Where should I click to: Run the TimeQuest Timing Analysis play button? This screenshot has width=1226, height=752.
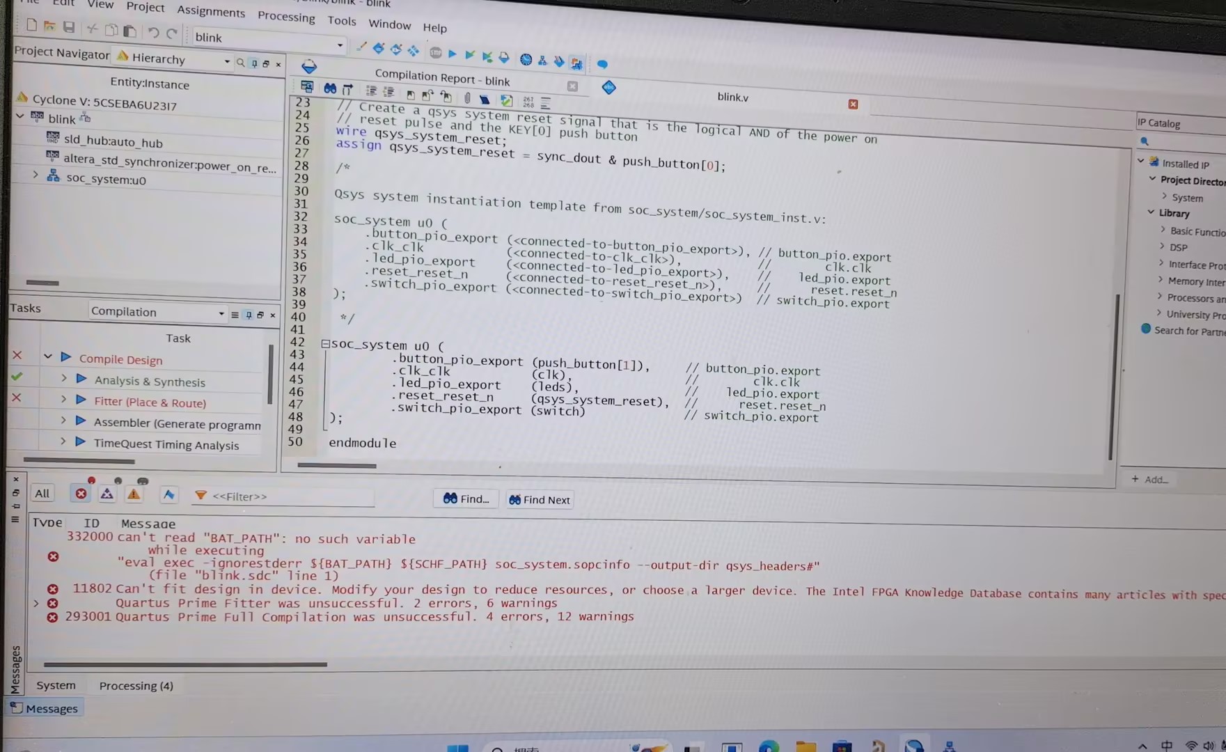coord(80,441)
